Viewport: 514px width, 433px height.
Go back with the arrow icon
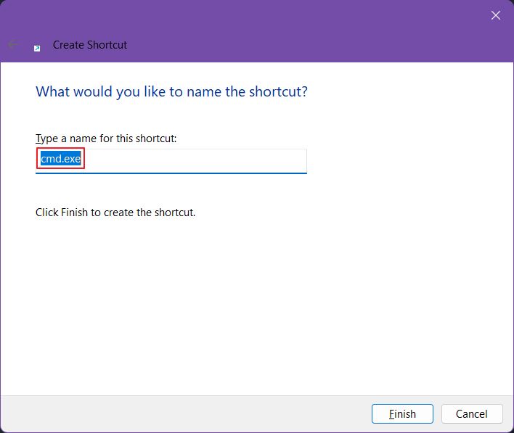[13, 44]
